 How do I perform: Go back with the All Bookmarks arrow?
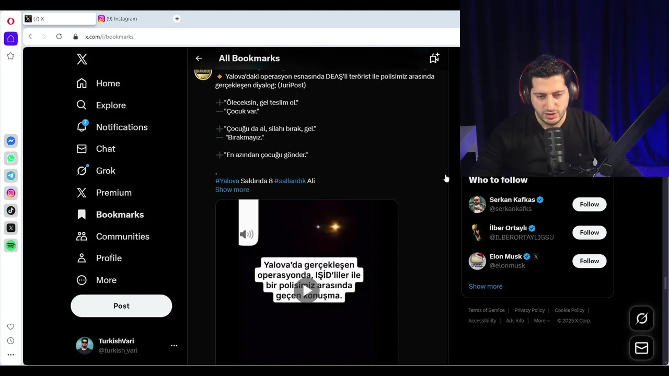coord(199,58)
